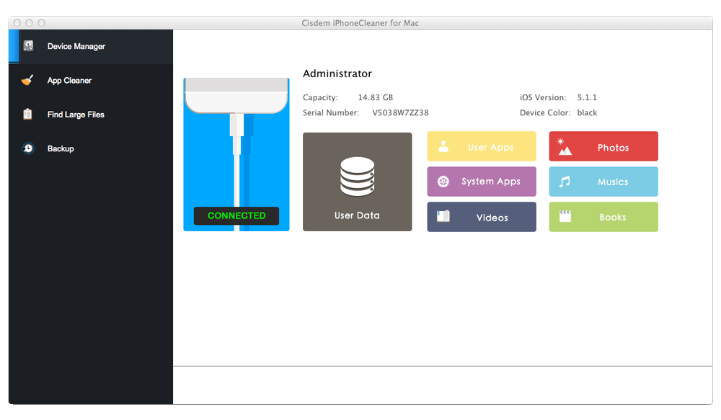Click the icon on the Books tile
Viewport: 721px width, 420px height.
(x=565, y=216)
